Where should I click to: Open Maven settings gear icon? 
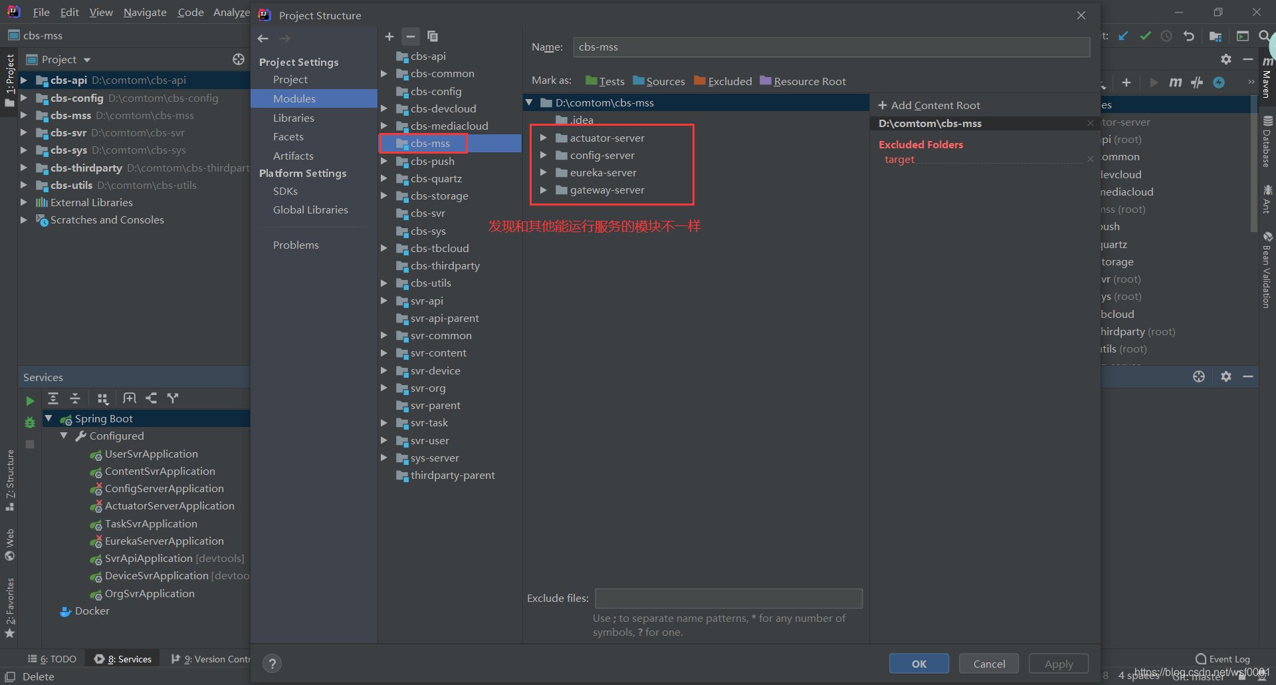1226,59
